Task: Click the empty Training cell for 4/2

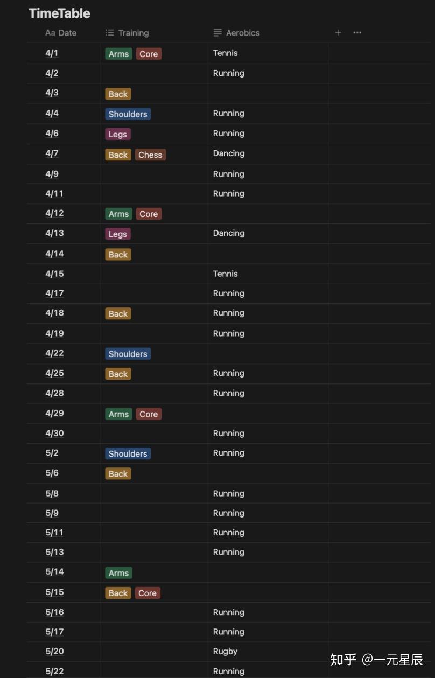Action: [154, 74]
